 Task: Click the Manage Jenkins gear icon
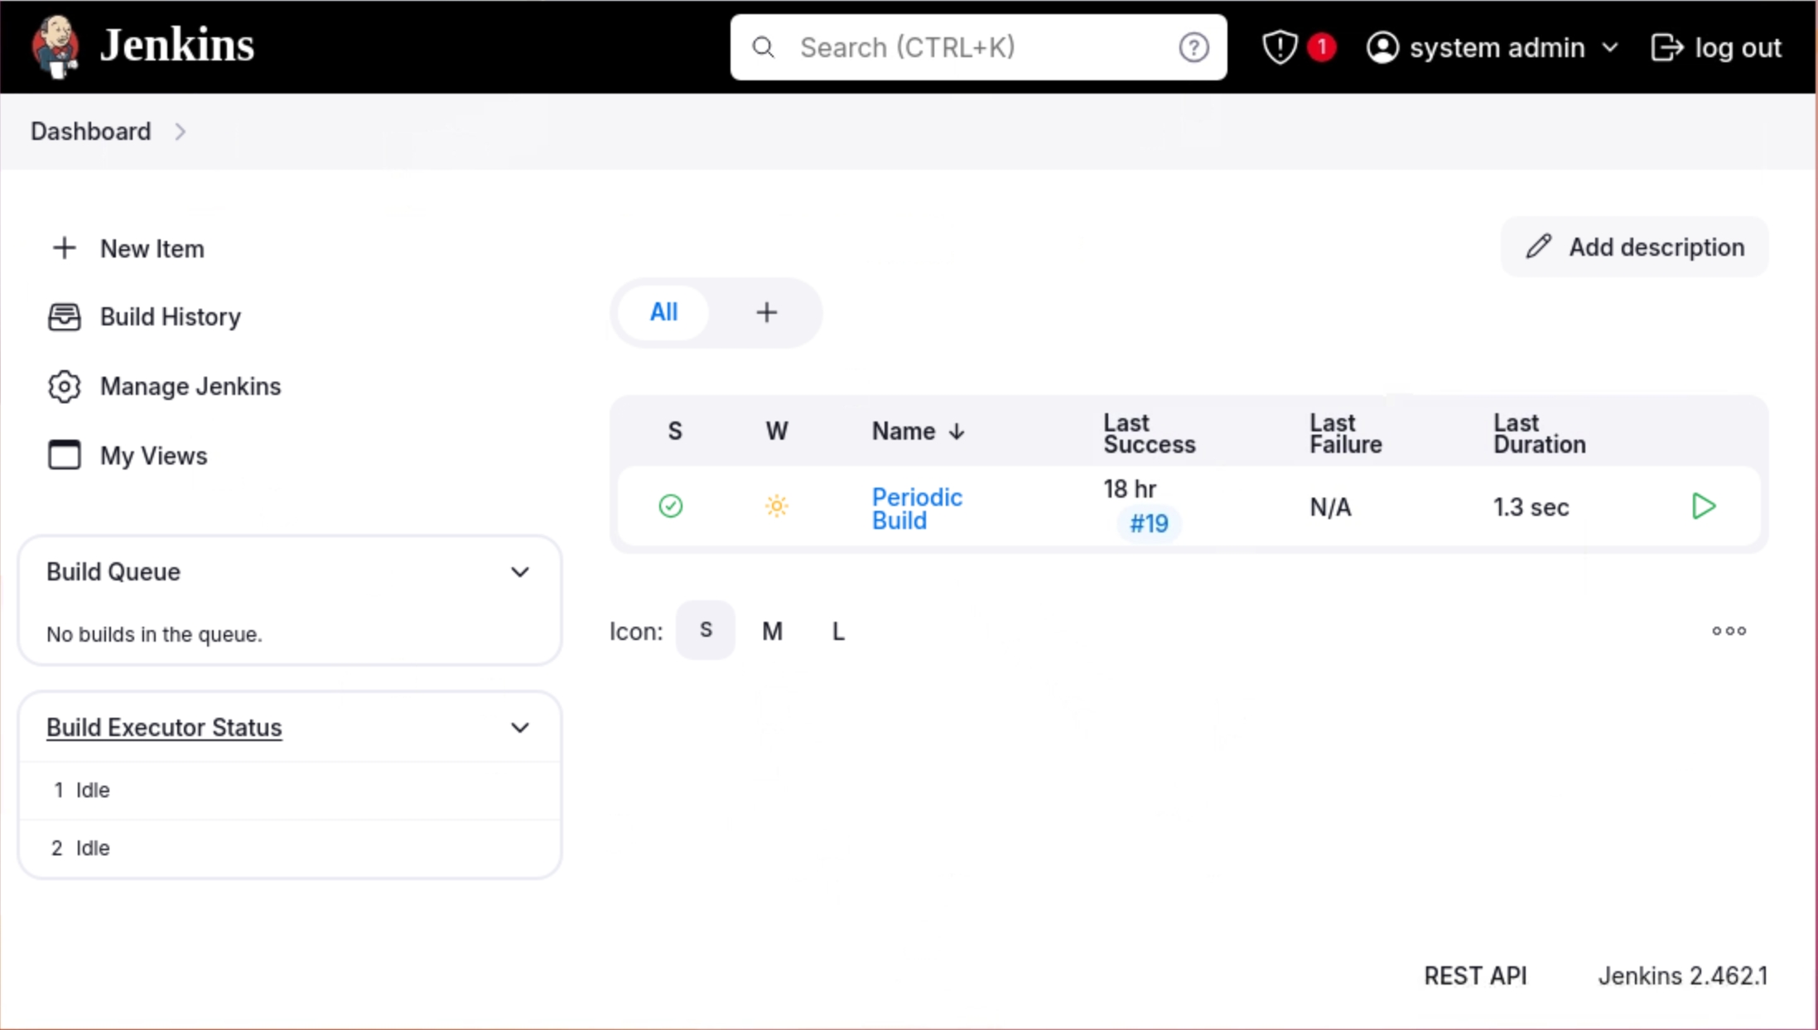pos(64,387)
